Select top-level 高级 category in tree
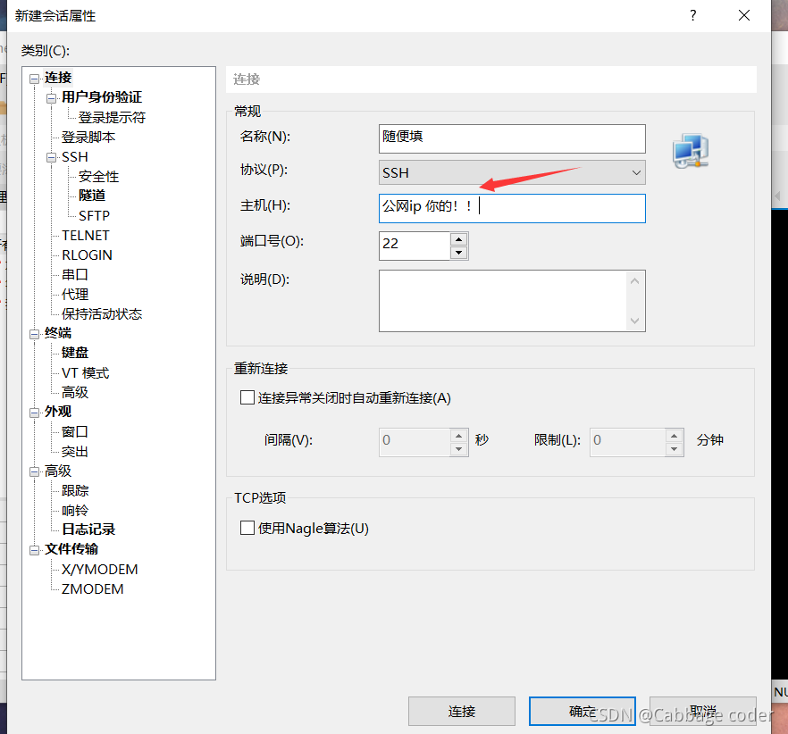 pos(58,471)
